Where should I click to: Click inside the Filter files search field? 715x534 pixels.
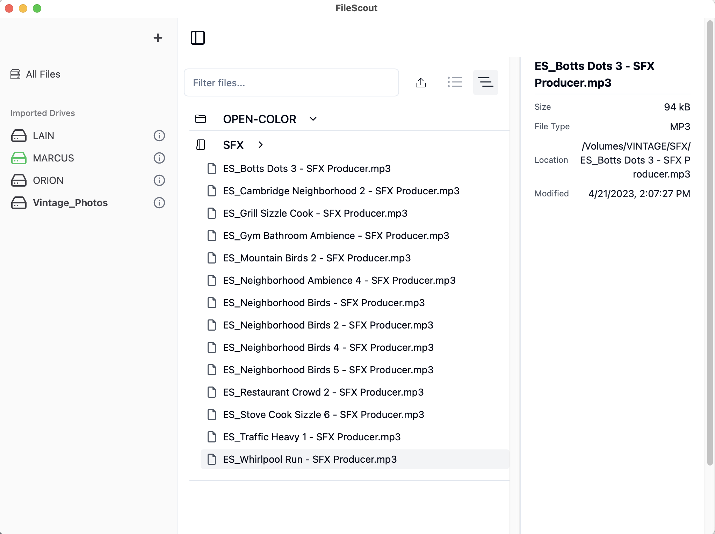click(x=291, y=82)
